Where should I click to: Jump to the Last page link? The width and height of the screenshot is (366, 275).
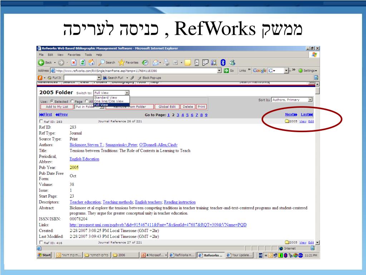click(x=307, y=114)
